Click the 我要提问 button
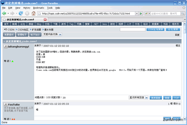This screenshot has height=125, width=187. (9, 35)
